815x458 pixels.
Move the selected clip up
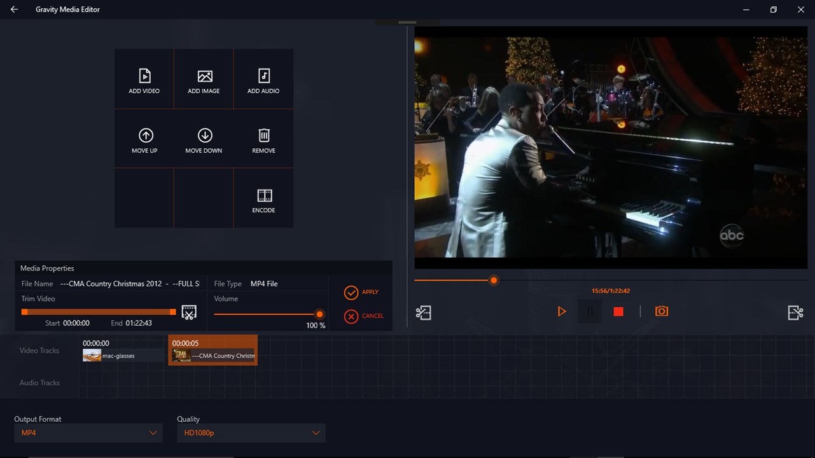146,135
